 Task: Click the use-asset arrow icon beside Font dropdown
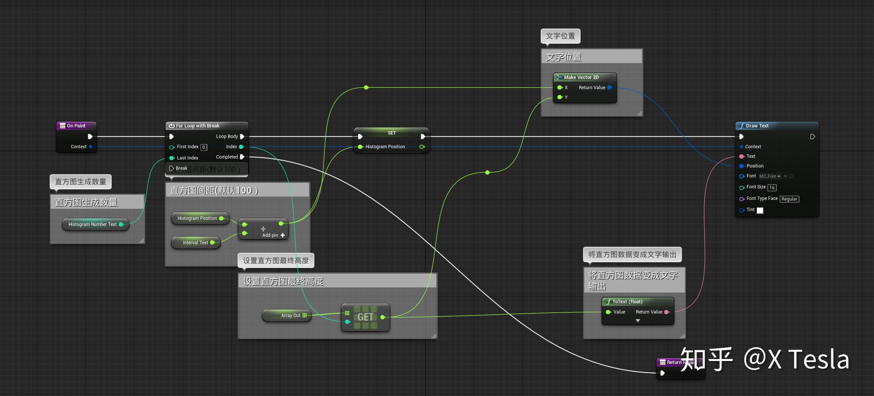786,176
